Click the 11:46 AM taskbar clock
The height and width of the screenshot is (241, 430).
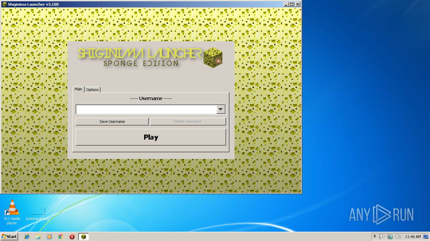[x=413, y=237]
